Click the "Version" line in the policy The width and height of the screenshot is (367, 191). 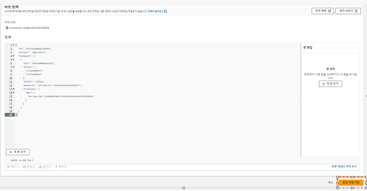33,52
